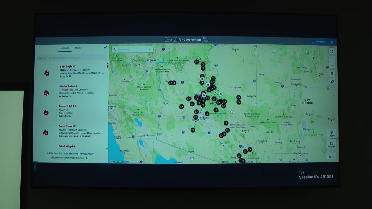372x209 pixels.
Task: Open the Terms of Service link
Action: 70,154
